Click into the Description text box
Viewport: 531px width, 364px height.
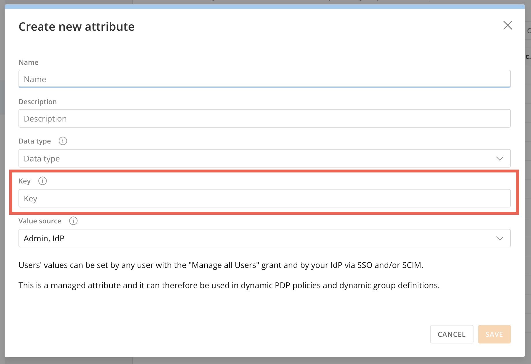point(264,119)
